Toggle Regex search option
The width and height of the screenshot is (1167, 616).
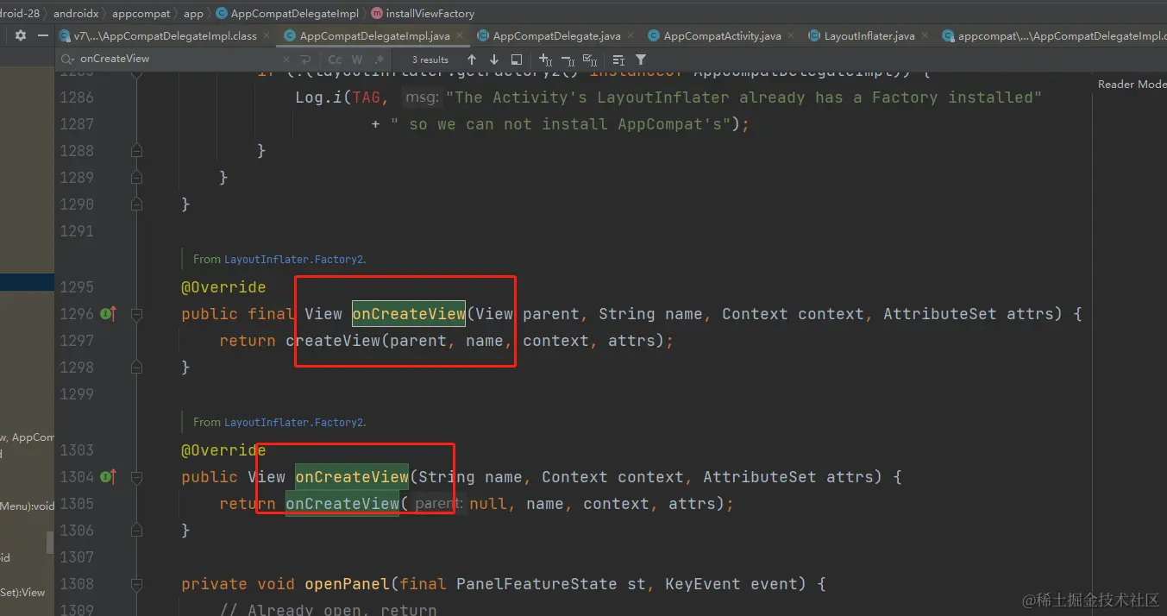tap(379, 60)
